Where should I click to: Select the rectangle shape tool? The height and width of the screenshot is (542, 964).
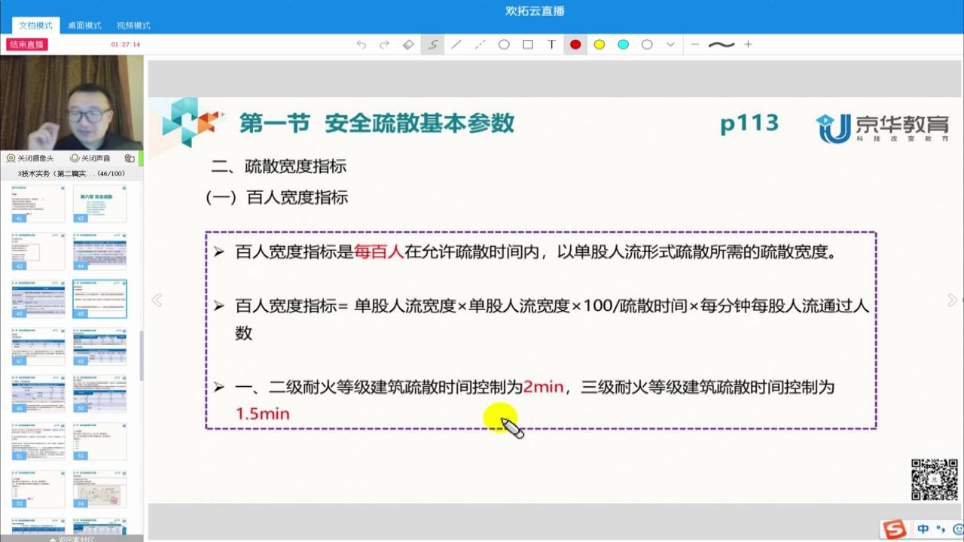coord(527,44)
